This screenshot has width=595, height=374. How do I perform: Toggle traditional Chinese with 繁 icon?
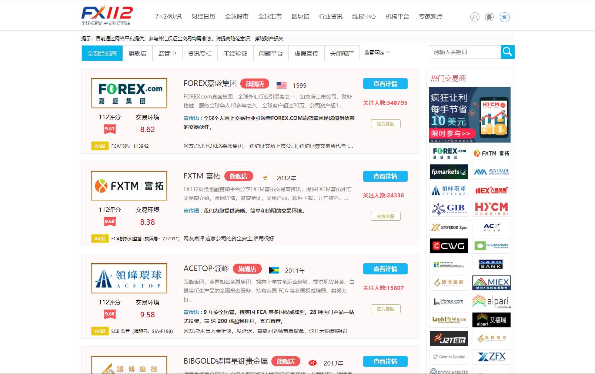(504, 17)
